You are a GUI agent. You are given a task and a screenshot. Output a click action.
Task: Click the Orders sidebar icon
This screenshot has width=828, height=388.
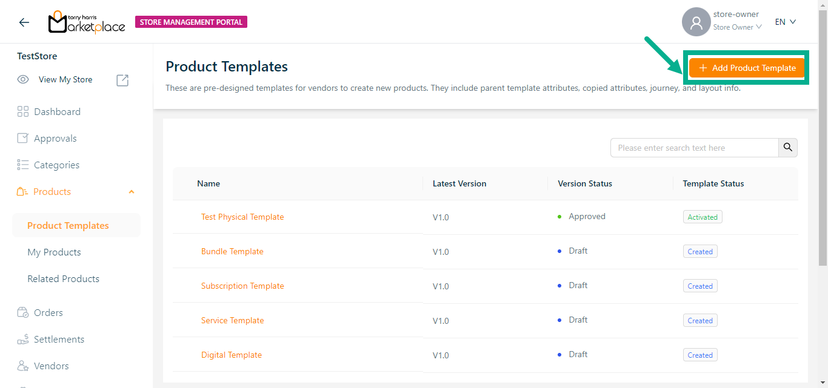point(23,313)
